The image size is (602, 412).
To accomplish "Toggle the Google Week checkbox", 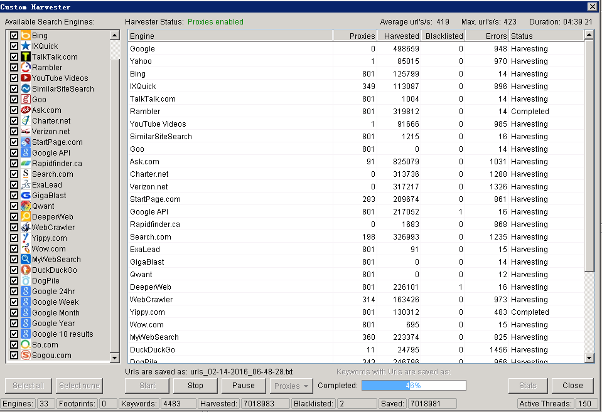I will (x=14, y=302).
